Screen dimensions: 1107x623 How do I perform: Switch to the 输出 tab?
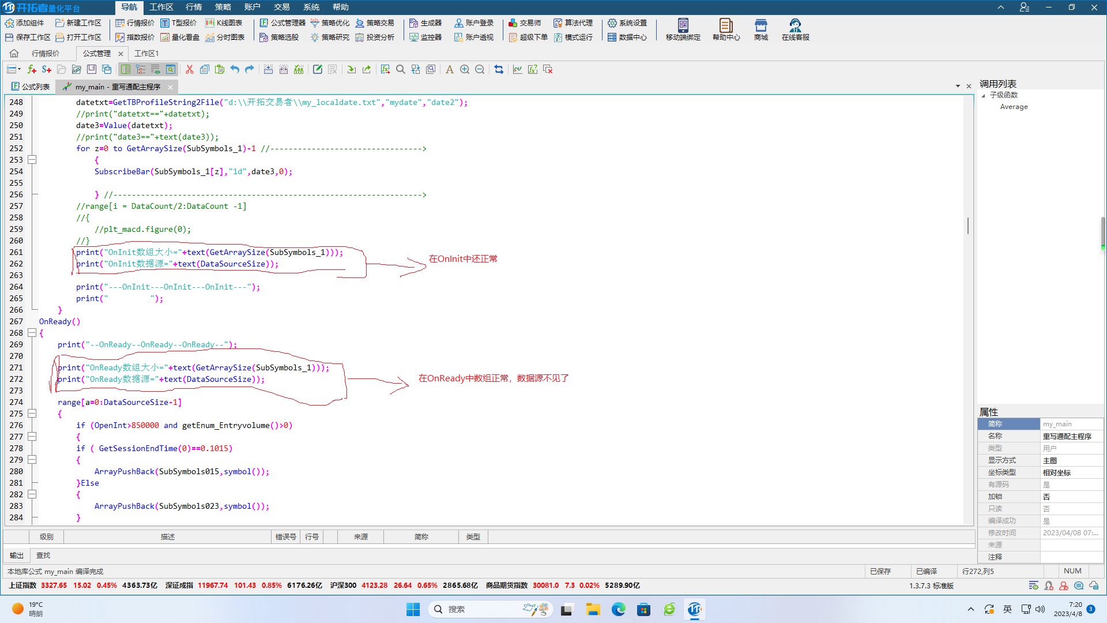[x=17, y=555]
